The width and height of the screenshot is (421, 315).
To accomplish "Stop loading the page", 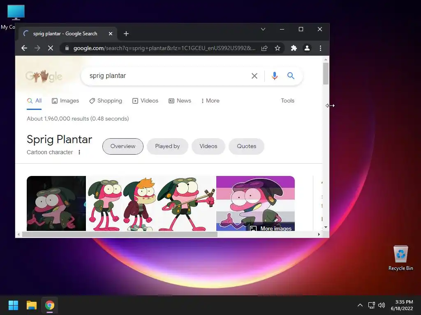I will coord(51,48).
